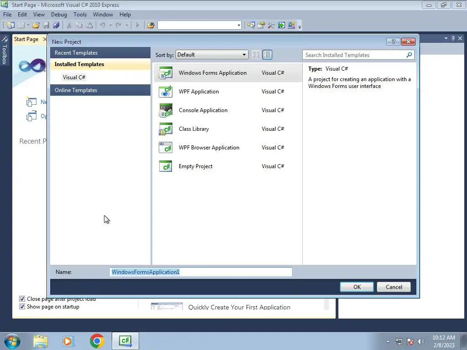Open the Help menu

125,14
